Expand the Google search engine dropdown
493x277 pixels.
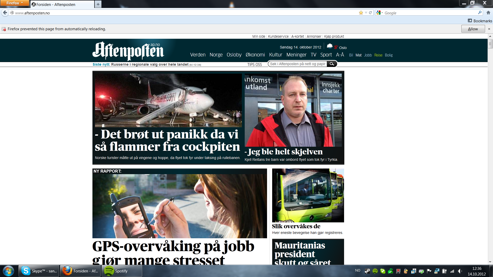tap(380, 13)
